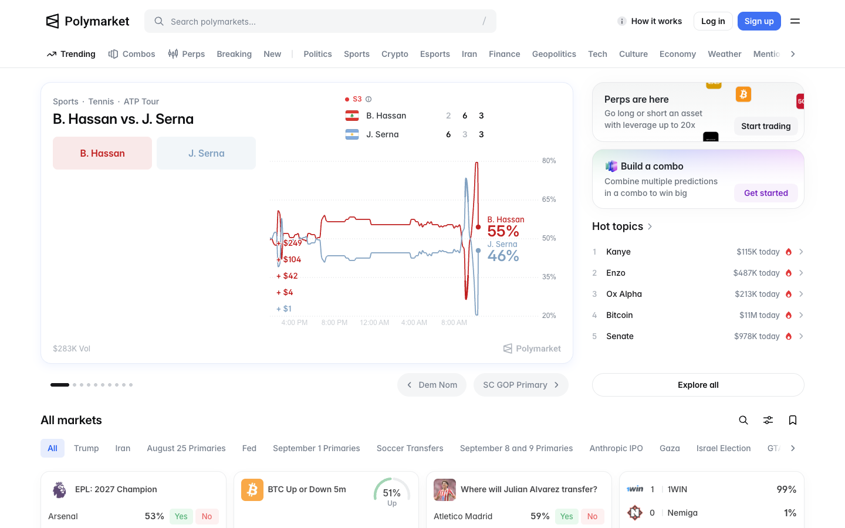Go to next market SC GOP Primary
This screenshot has width=845, height=528.
click(x=521, y=385)
